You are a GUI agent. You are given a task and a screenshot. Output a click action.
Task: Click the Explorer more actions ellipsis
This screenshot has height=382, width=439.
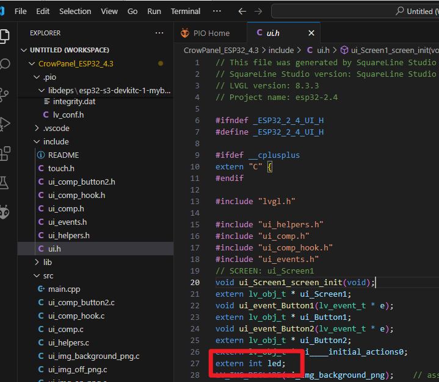159,33
